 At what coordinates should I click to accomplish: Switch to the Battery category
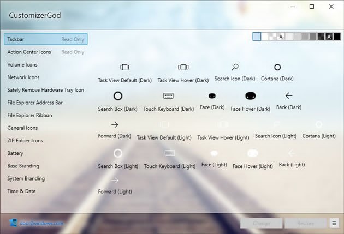46,153
